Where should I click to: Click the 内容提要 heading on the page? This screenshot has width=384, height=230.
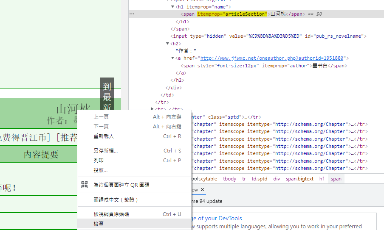click(x=41, y=154)
